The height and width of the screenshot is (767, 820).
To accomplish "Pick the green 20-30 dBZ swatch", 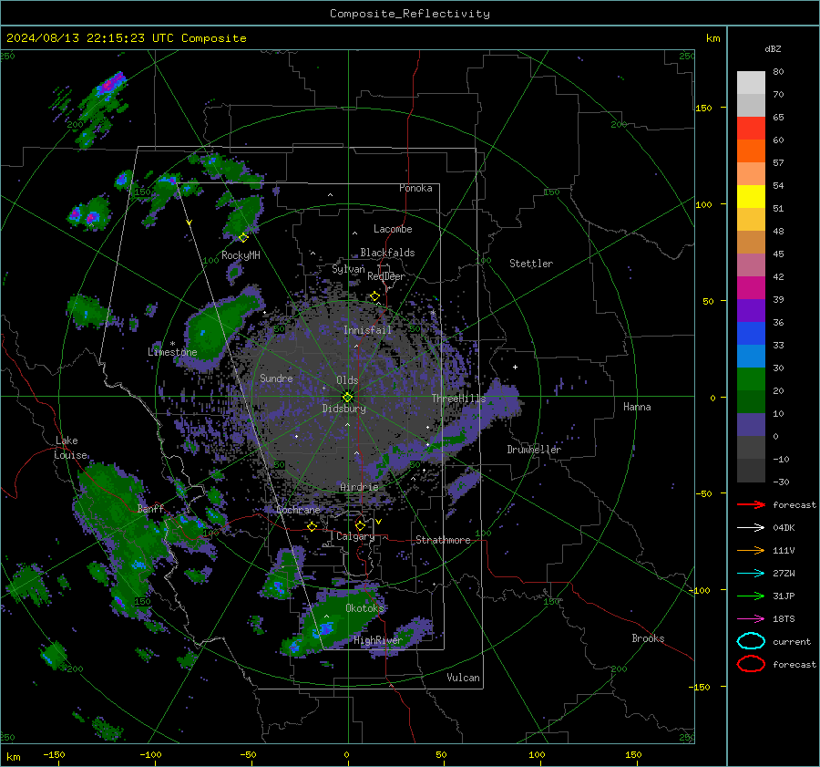I will coord(751,379).
